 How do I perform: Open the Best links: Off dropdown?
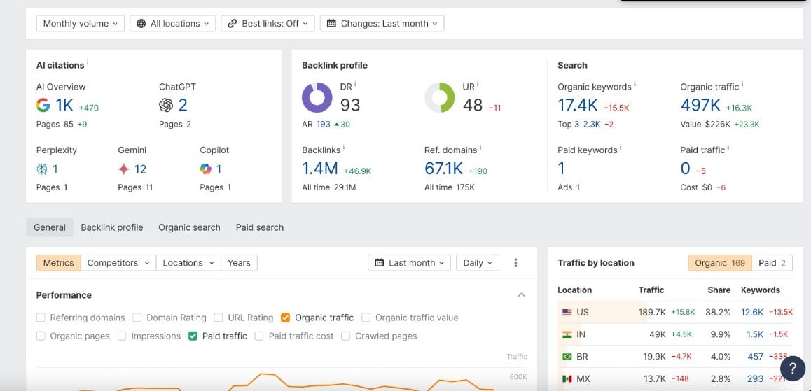(268, 24)
